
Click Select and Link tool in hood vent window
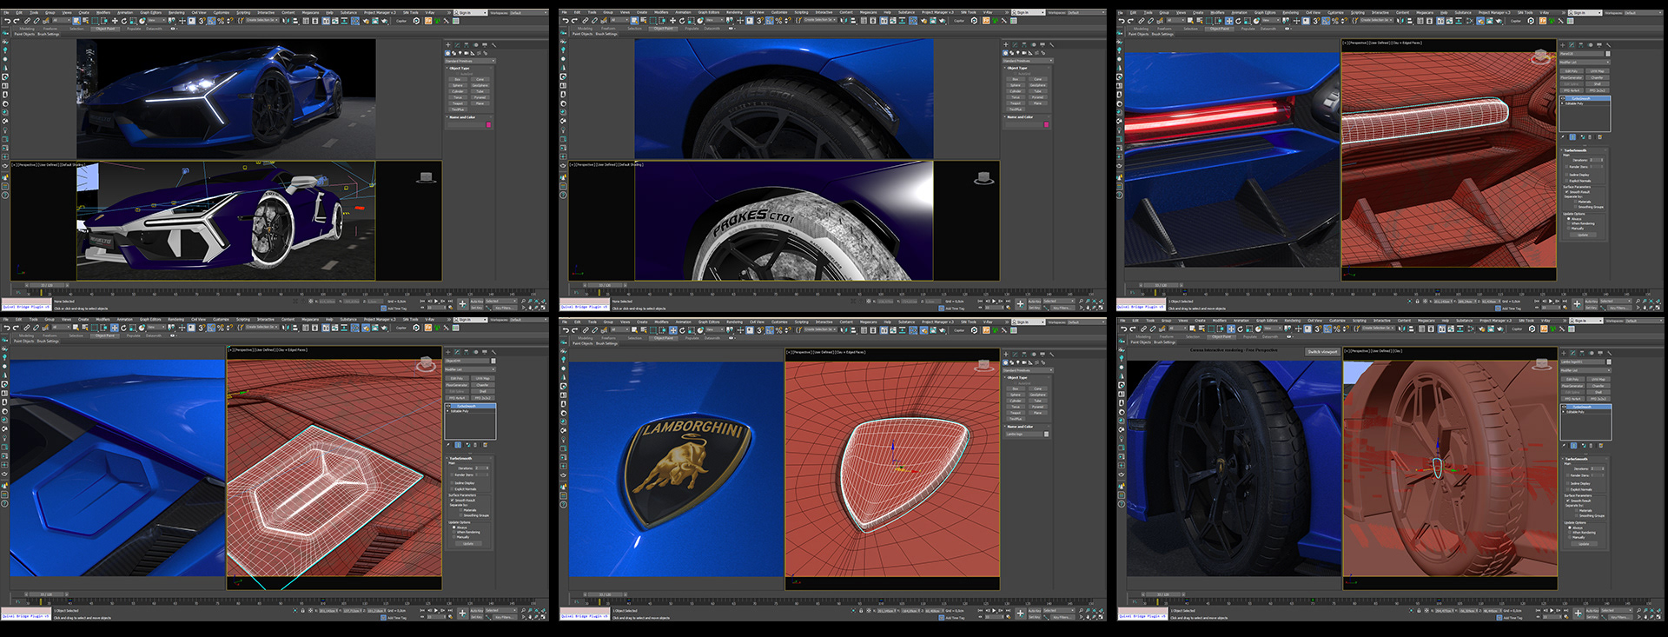click(x=27, y=328)
